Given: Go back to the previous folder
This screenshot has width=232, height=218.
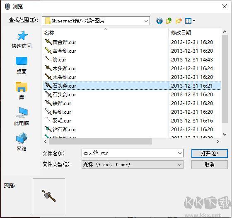Looking at the screenshot, I should (159, 21).
